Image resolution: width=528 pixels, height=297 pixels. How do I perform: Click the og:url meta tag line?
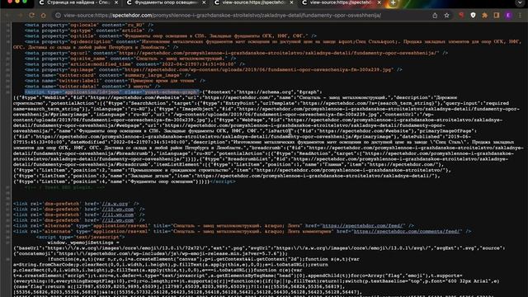pyautogui.click(x=237, y=53)
